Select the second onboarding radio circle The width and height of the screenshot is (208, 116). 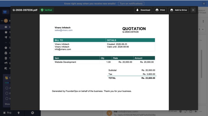[x=7, y=93]
